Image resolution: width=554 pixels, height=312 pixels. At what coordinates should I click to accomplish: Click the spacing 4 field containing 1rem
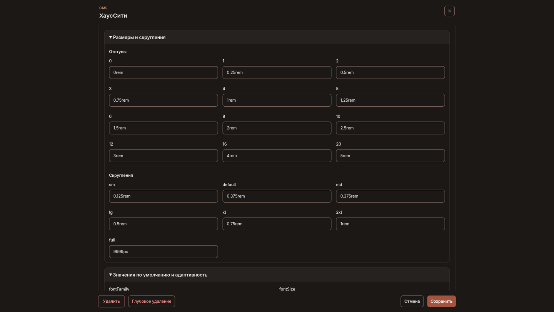277,100
